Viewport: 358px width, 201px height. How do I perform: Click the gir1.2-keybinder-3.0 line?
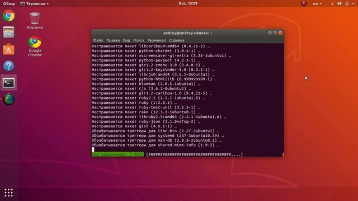[153, 70]
